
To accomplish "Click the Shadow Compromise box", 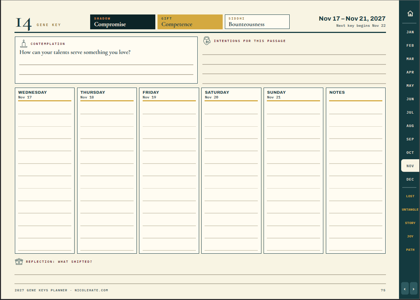I will (x=123, y=22).
